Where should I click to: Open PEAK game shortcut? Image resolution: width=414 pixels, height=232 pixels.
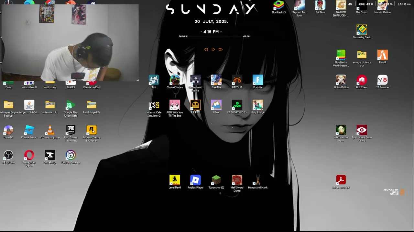[x=216, y=106]
